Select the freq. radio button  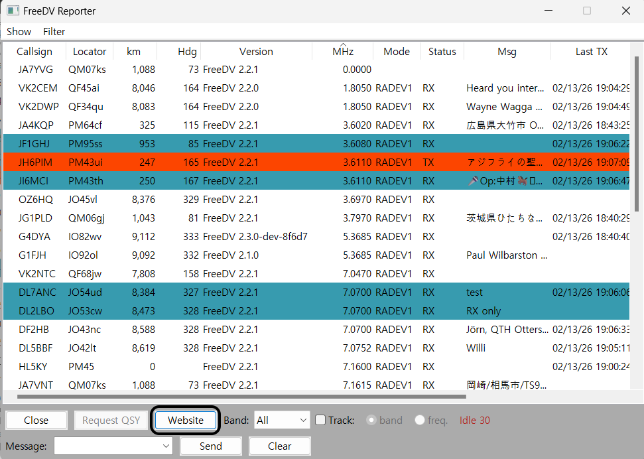click(420, 420)
